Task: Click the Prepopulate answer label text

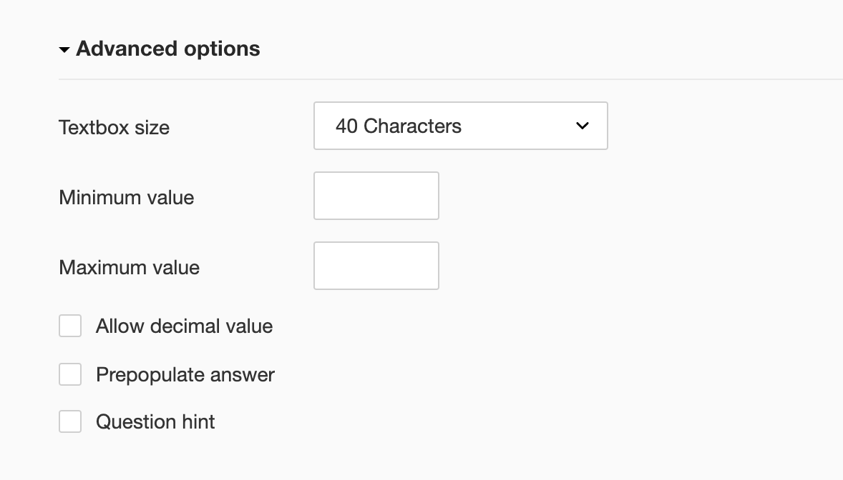Action: (x=185, y=375)
